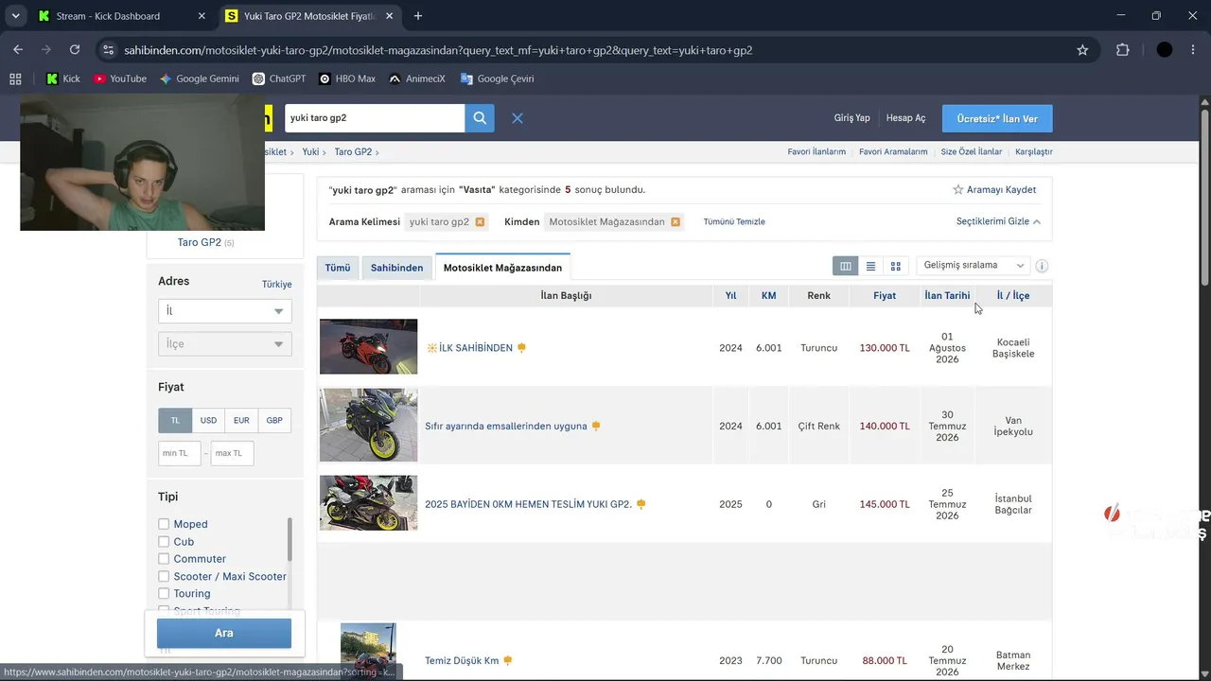Remove the 'yuki taro gp2' keyword filter chip

[480, 222]
